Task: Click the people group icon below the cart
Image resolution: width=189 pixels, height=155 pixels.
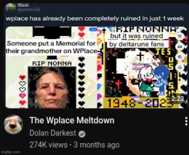Action: [180, 47]
